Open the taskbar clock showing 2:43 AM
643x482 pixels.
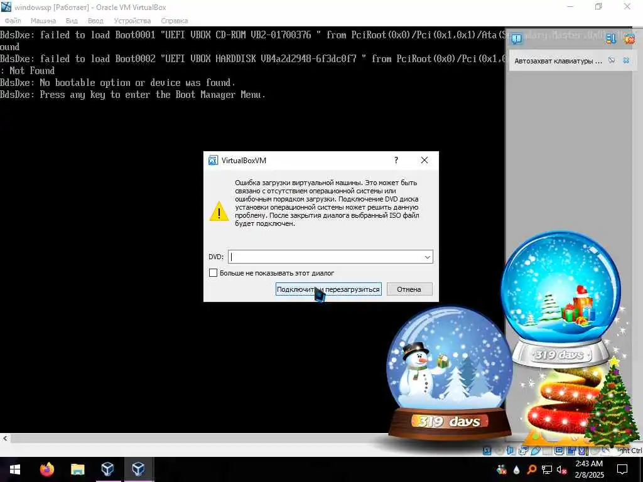tap(589, 469)
